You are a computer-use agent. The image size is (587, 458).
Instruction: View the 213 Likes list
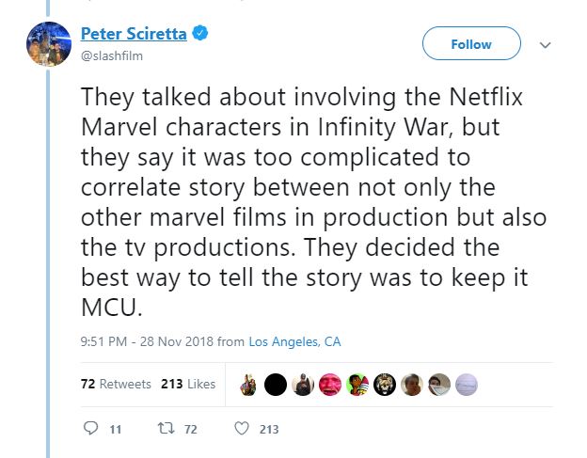point(188,384)
